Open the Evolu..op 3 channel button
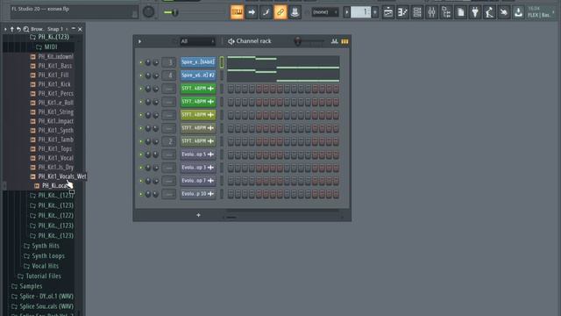This screenshot has height=316, width=561. coord(198,168)
